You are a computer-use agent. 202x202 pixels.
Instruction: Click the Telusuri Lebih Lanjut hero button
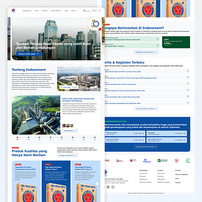coord(28,54)
